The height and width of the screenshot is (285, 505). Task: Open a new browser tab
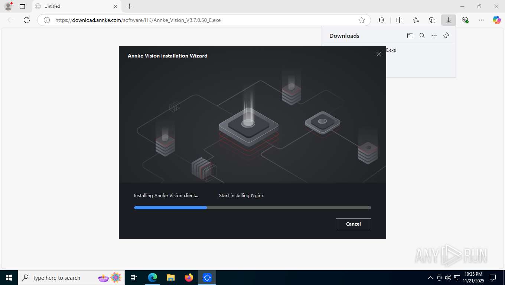click(129, 6)
